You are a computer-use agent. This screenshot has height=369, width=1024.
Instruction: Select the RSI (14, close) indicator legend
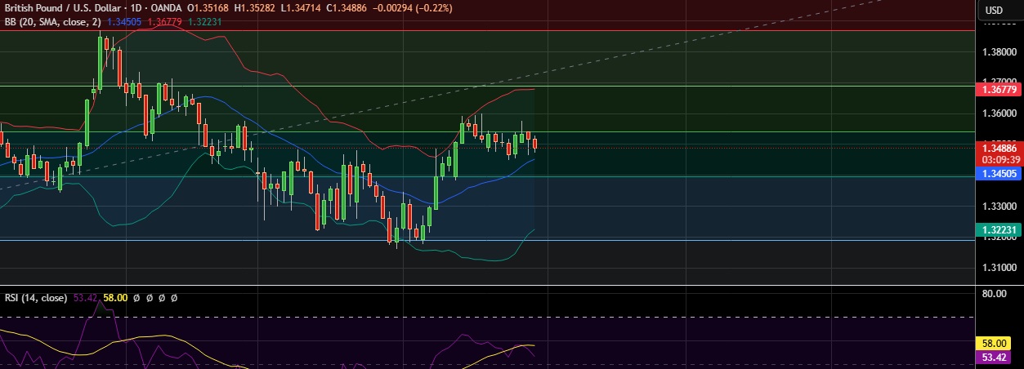point(37,298)
